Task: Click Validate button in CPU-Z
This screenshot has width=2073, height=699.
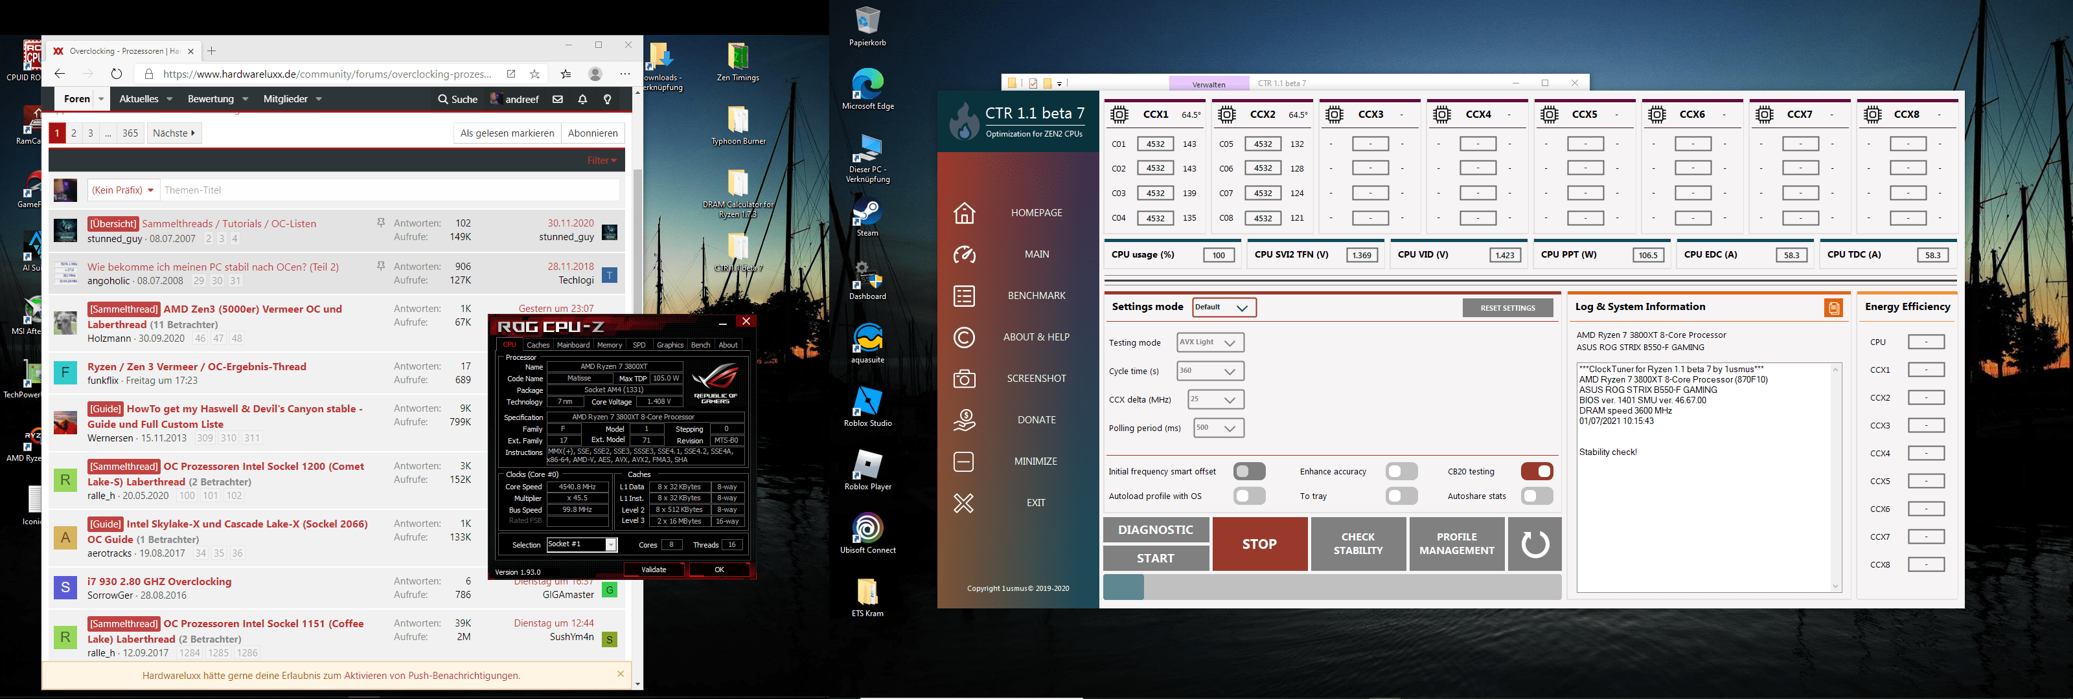Action: [x=654, y=570]
